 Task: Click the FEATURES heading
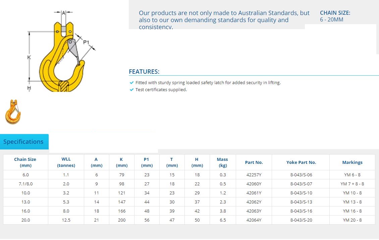click(x=144, y=72)
